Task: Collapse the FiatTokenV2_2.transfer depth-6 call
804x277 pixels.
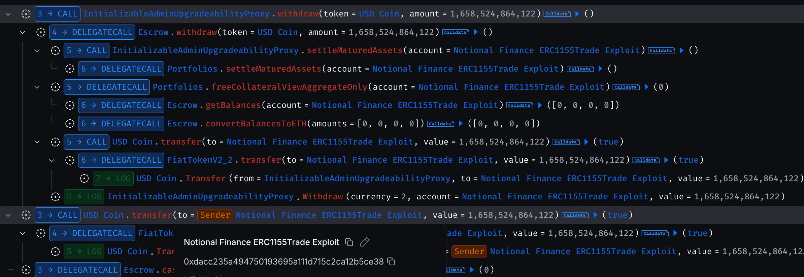Action: coord(52,160)
